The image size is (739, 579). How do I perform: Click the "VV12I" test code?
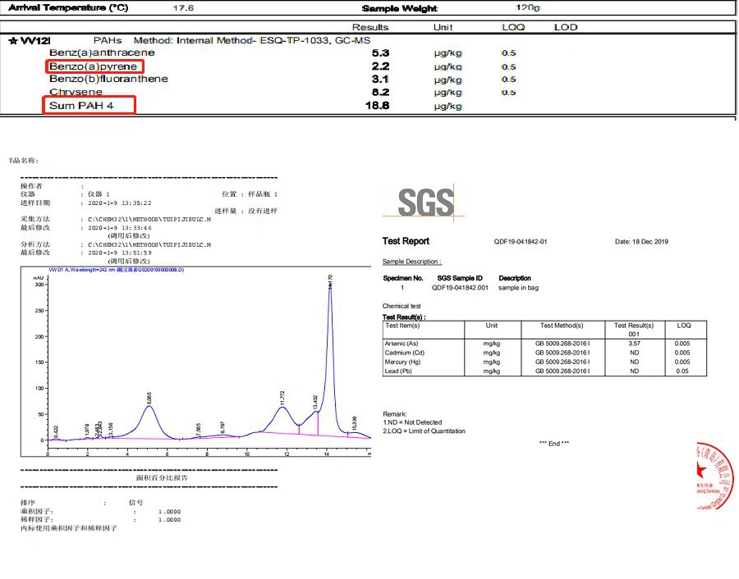point(35,40)
